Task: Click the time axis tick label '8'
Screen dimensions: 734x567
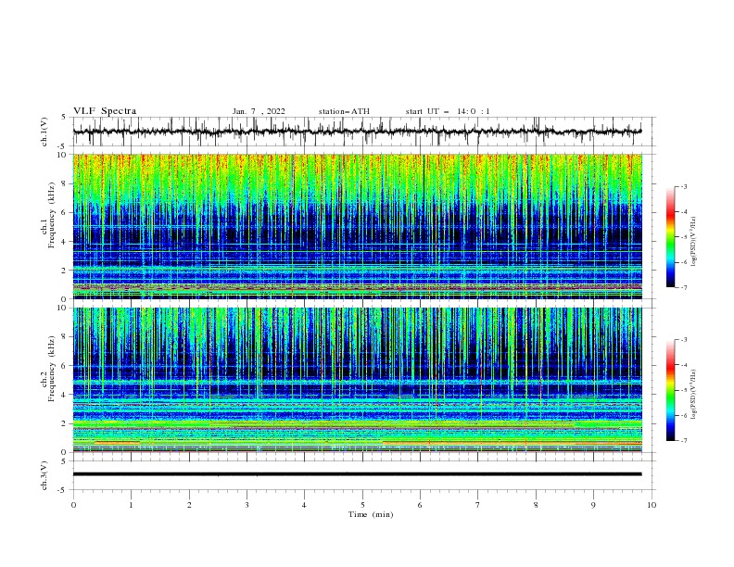Action: click(536, 505)
